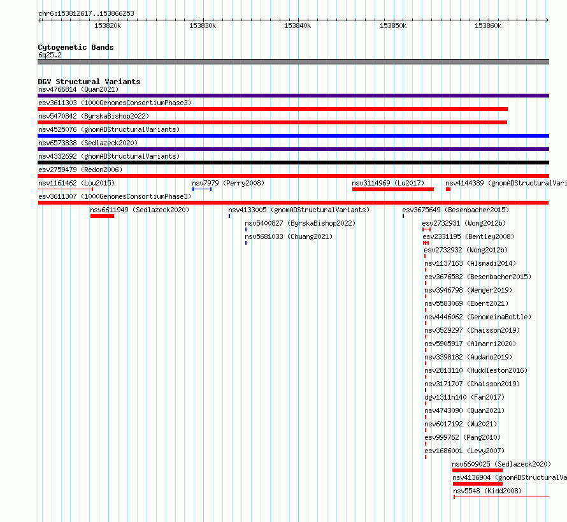Click esv2759479 (Redon2006) label

(80, 170)
